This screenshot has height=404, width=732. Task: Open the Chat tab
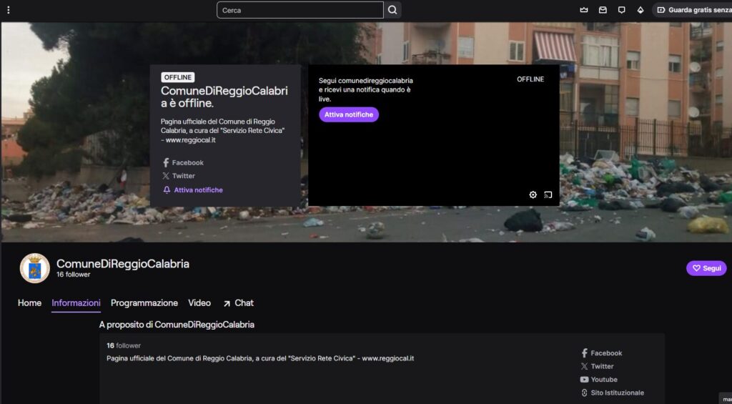tap(238, 303)
